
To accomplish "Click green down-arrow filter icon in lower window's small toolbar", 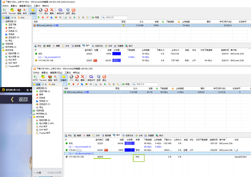I will click(x=69, y=84).
